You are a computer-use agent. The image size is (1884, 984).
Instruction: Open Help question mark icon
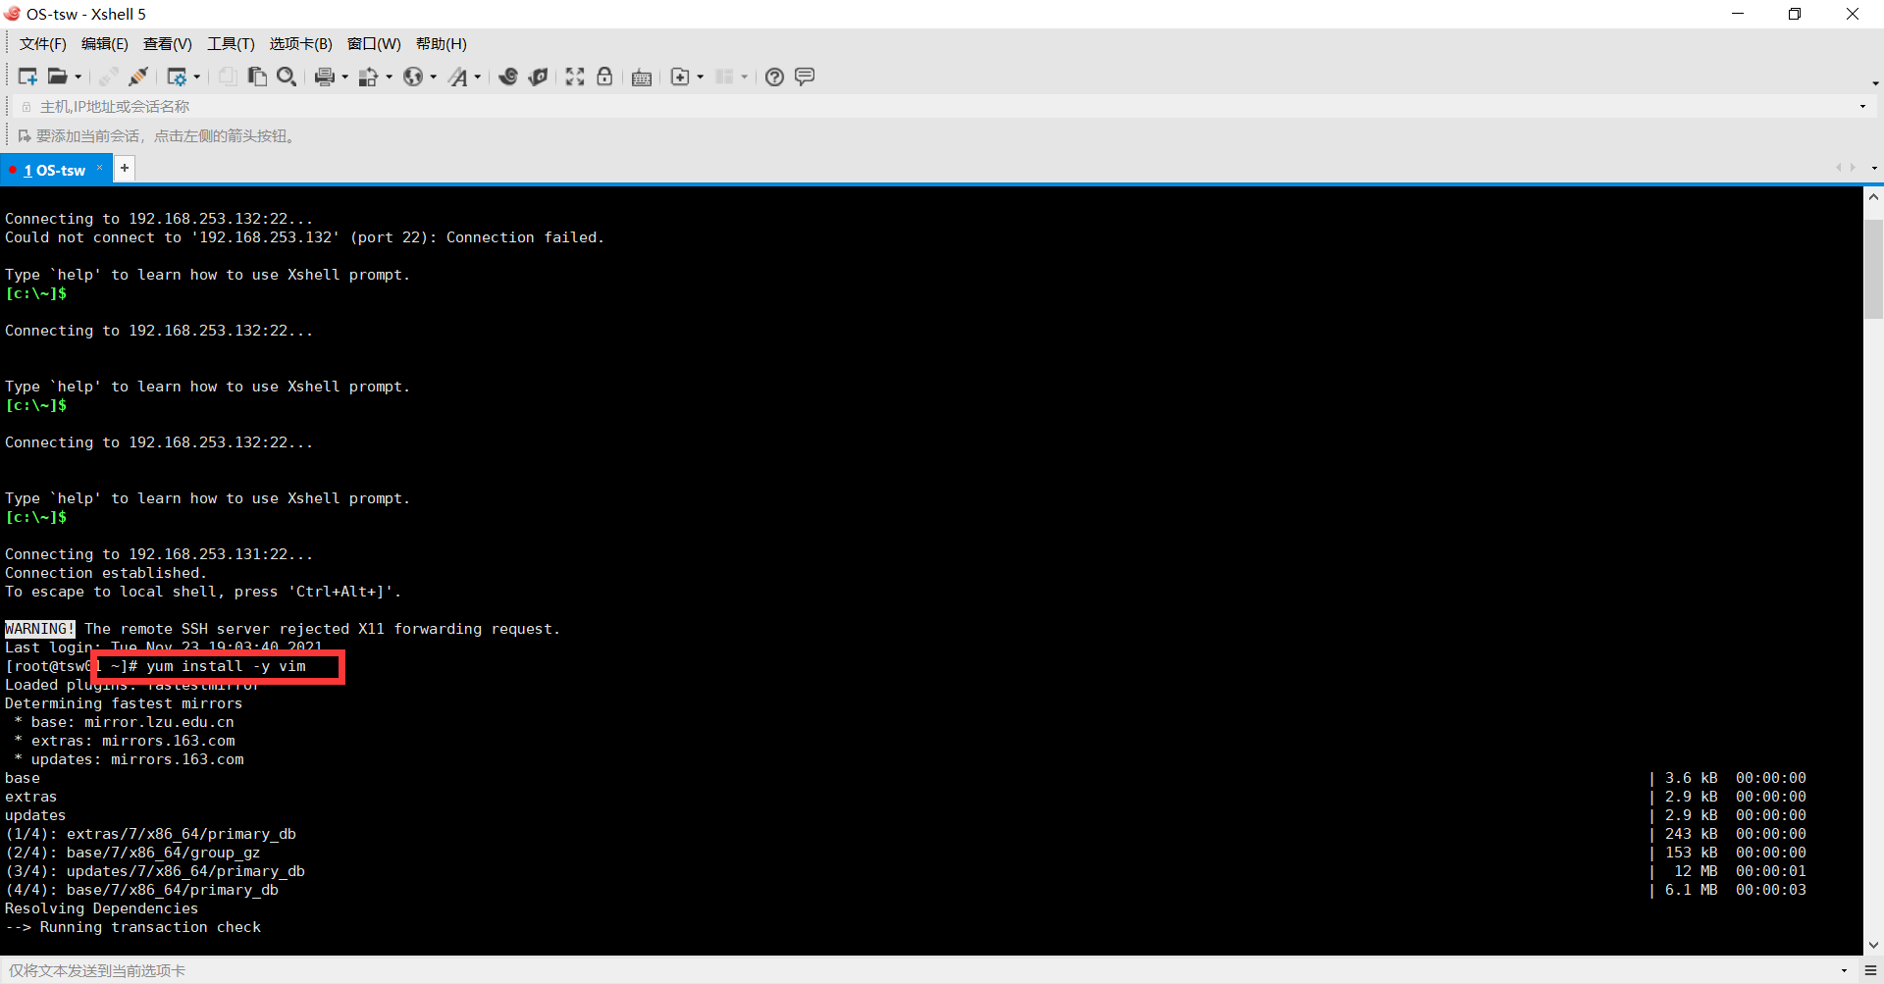tap(774, 77)
